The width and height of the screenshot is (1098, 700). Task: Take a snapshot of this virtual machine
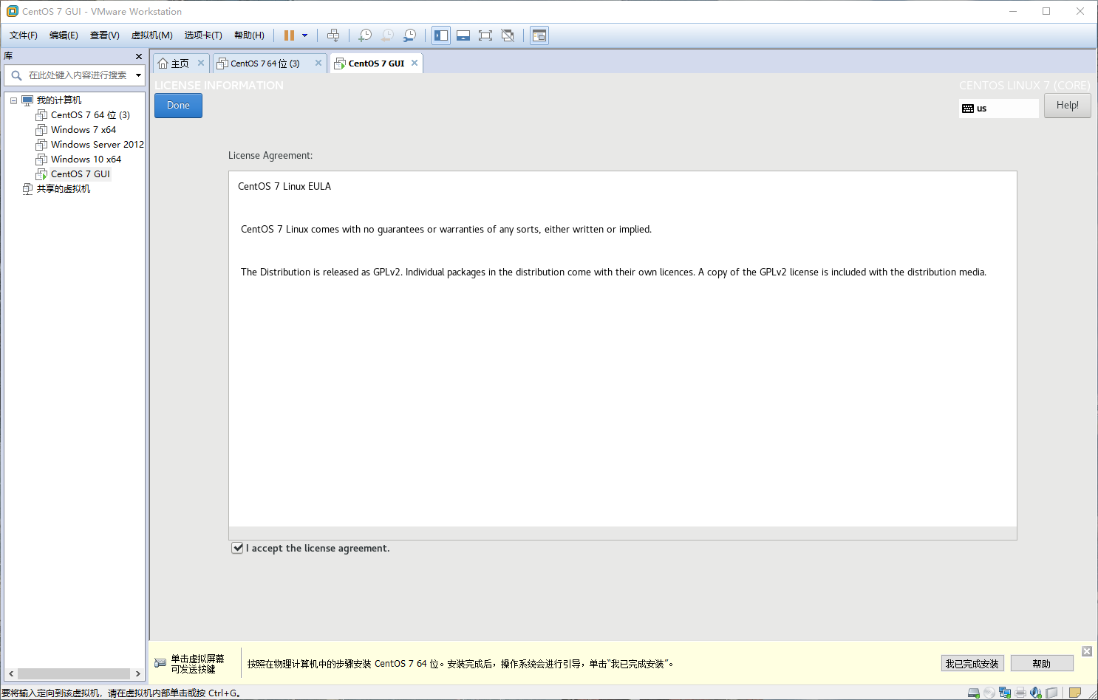point(365,35)
